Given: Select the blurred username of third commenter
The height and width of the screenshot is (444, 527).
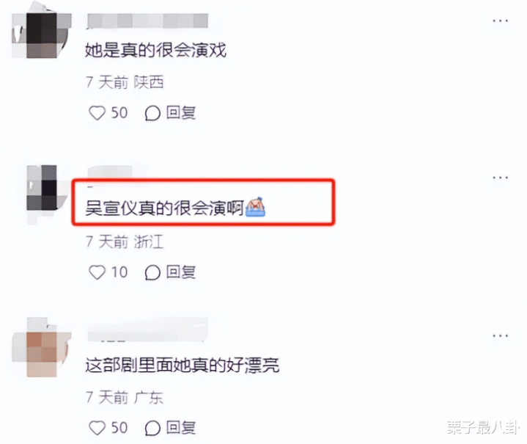Looking at the screenshot, I should pyautogui.click(x=147, y=330).
